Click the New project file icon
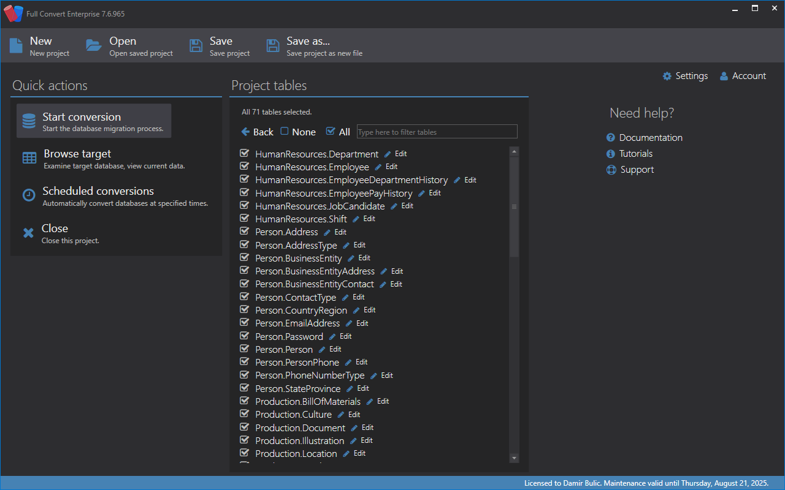785x490 pixels. coord(16,46)
